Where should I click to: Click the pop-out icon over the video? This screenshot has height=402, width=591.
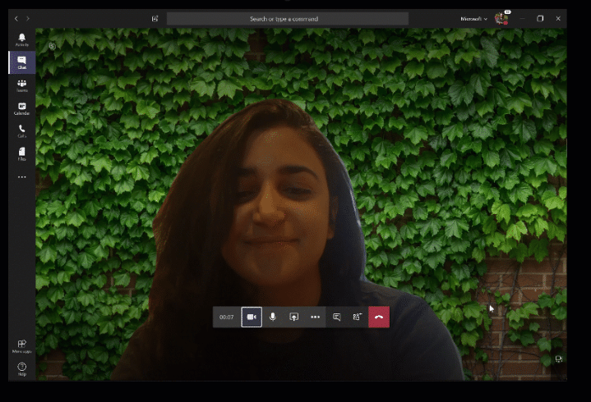53,46
